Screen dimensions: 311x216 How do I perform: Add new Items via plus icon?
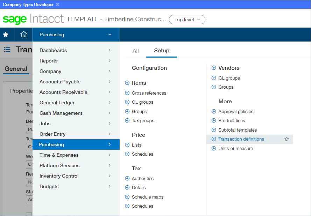point(127,83)
